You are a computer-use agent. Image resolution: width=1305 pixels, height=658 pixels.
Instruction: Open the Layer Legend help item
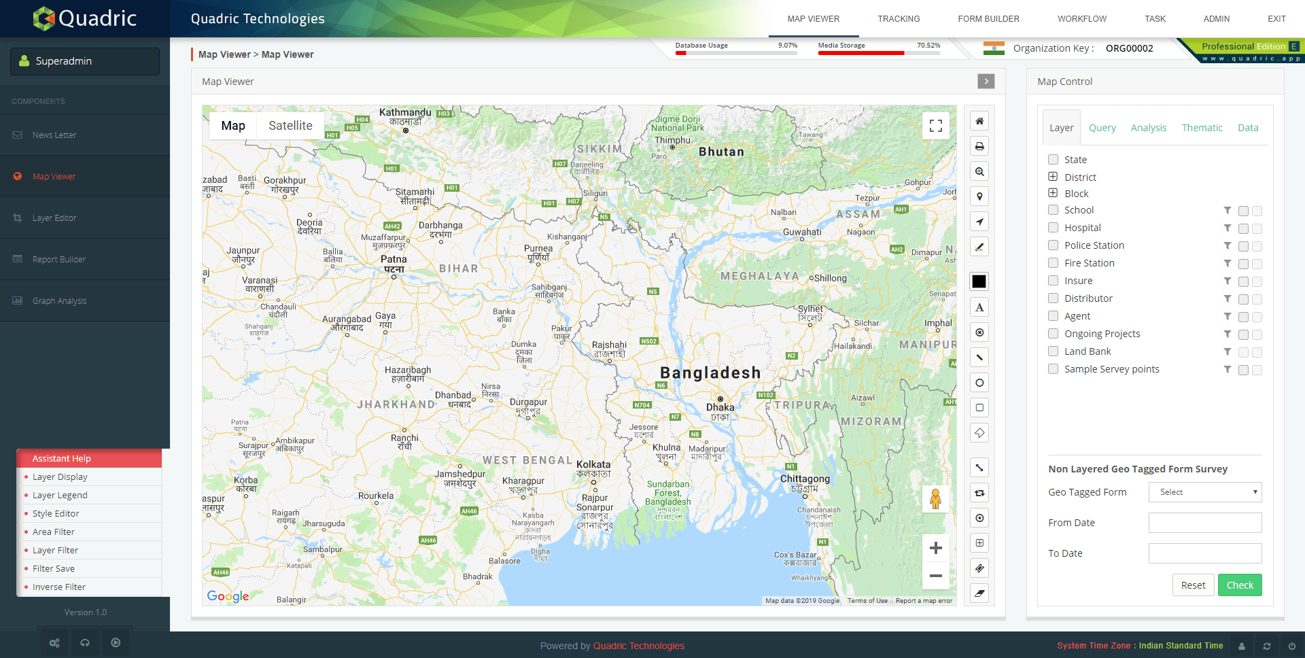coord(60,496)
